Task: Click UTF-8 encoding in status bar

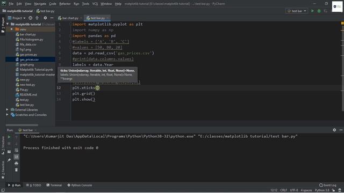Action: click(x=294, y=190)
